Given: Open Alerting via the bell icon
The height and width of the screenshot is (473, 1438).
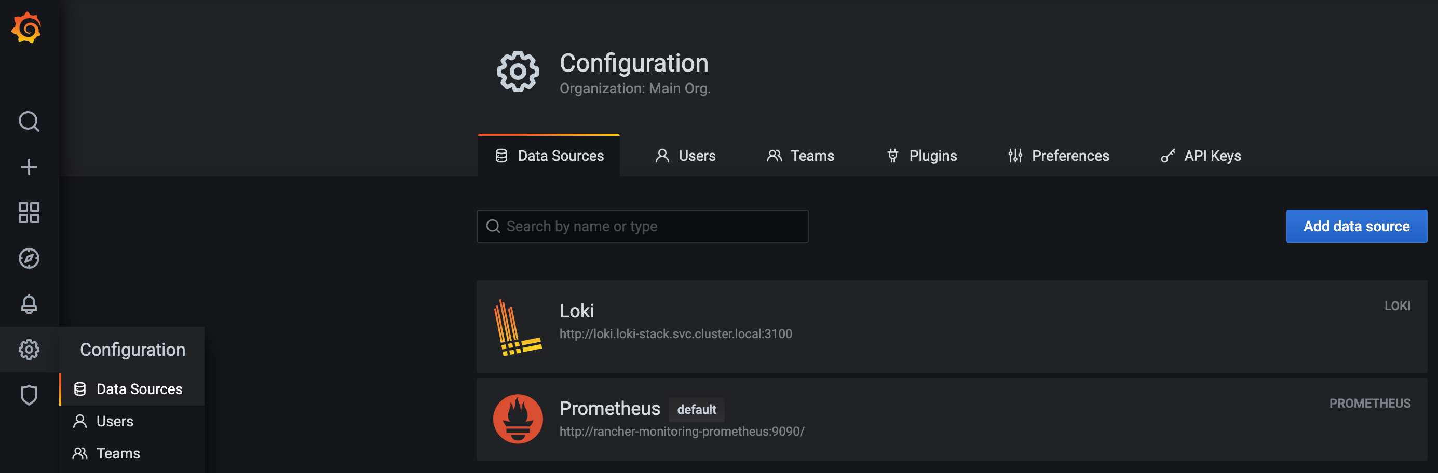Looking at the screenshot, I should [28, 304].
